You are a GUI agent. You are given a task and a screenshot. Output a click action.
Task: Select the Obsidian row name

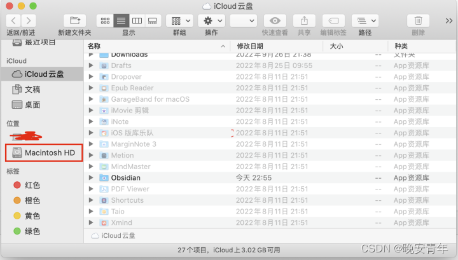(125, 178)
